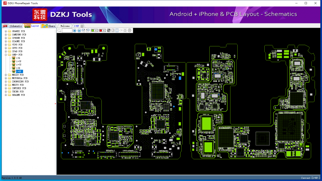Click the circular rotate icon in toolbar
The image size is (322, 181).
(x=129, y=30)
